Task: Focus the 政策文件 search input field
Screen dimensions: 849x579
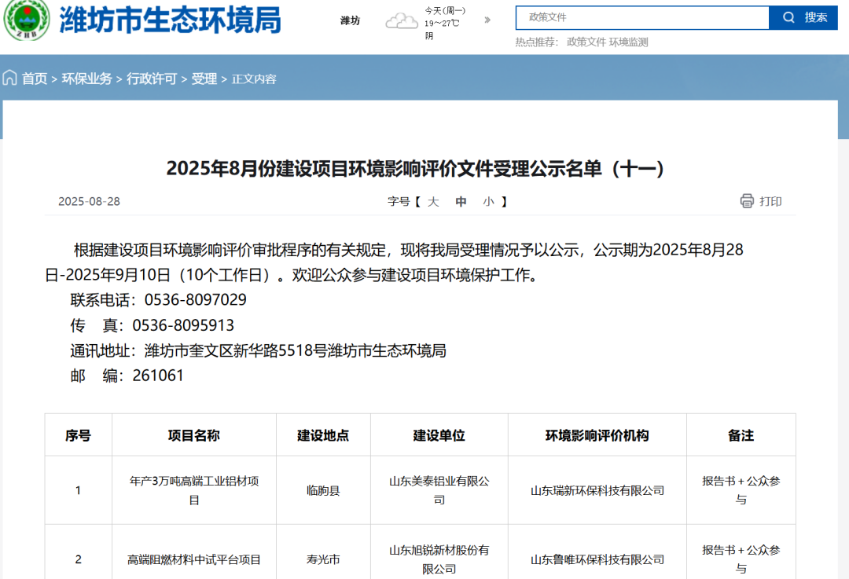Action: pos(642,18)
